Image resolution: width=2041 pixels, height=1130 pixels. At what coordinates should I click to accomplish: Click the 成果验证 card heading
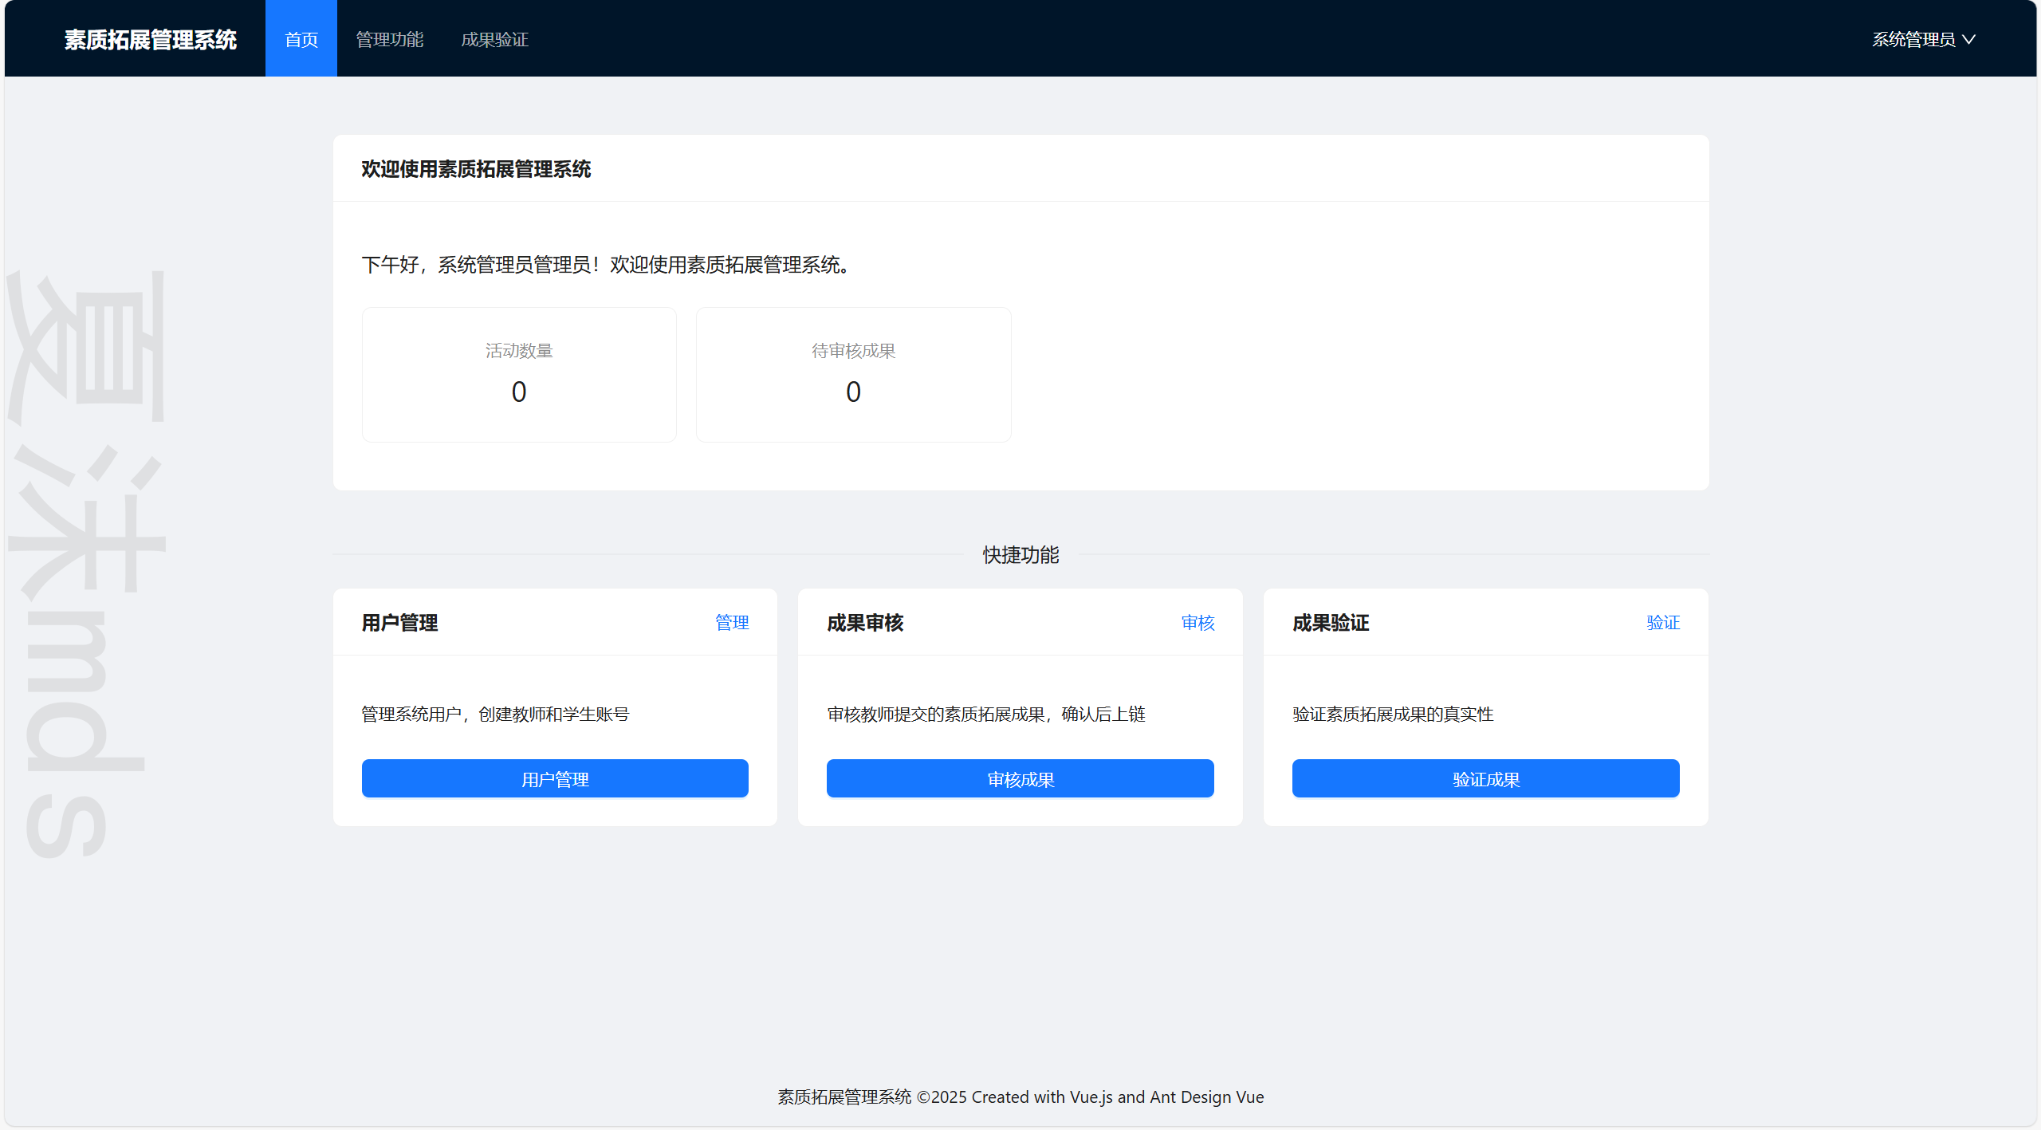pyautogui.click(x=1331, y=622)
